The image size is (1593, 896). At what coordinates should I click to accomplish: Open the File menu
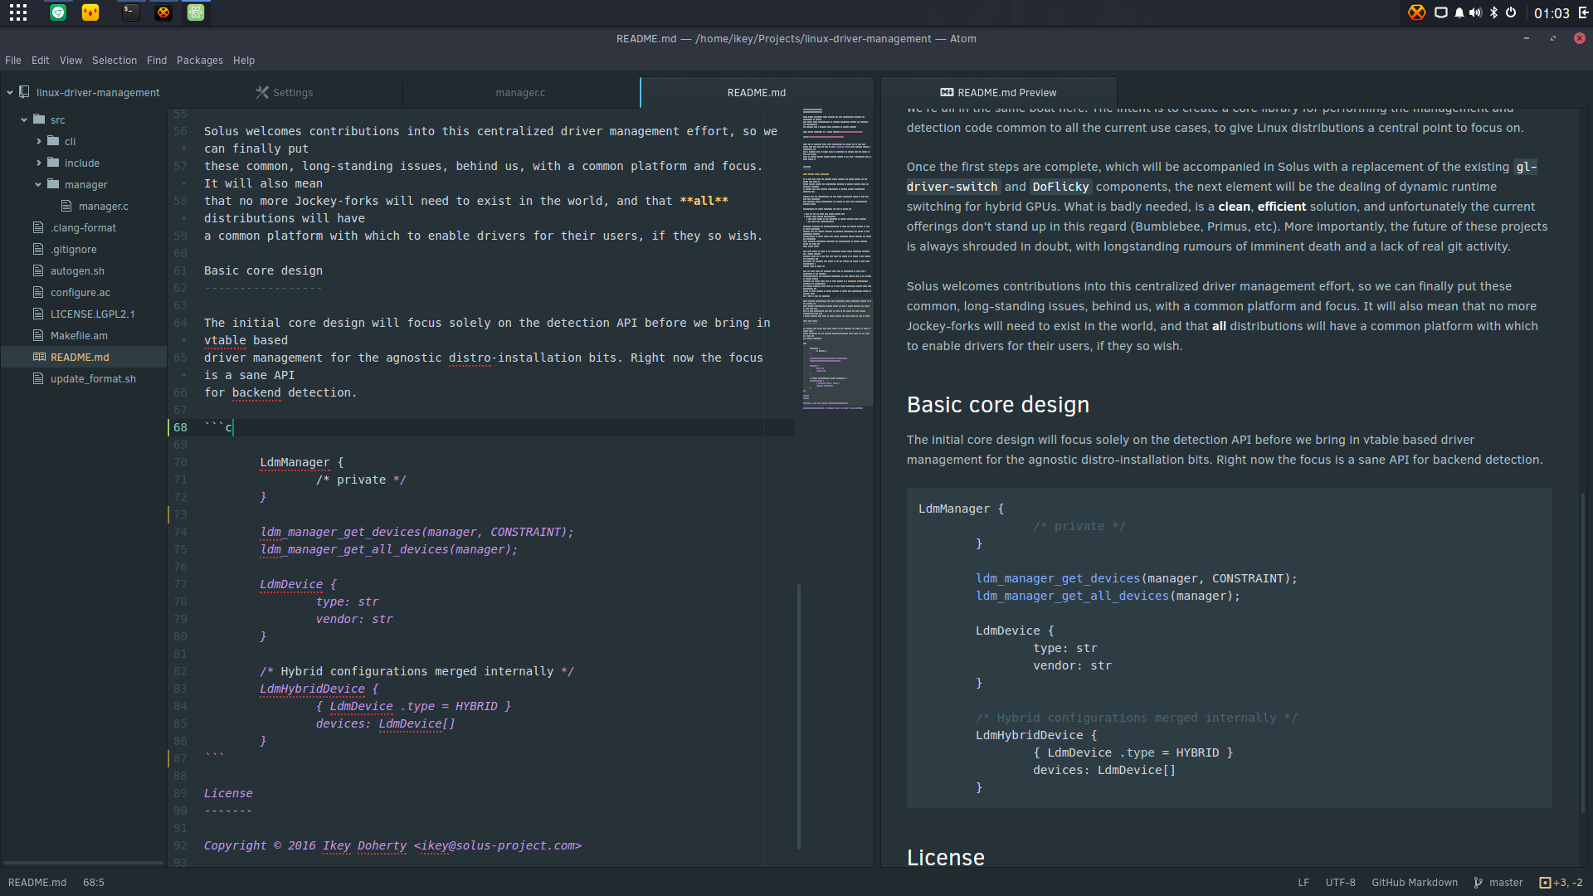[x=13, y=61]
